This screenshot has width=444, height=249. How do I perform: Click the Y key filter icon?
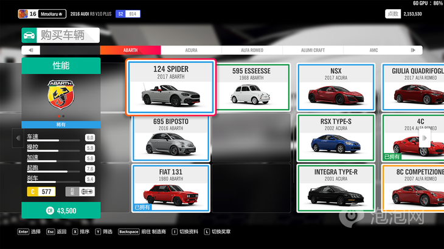(x=98, y=231)
